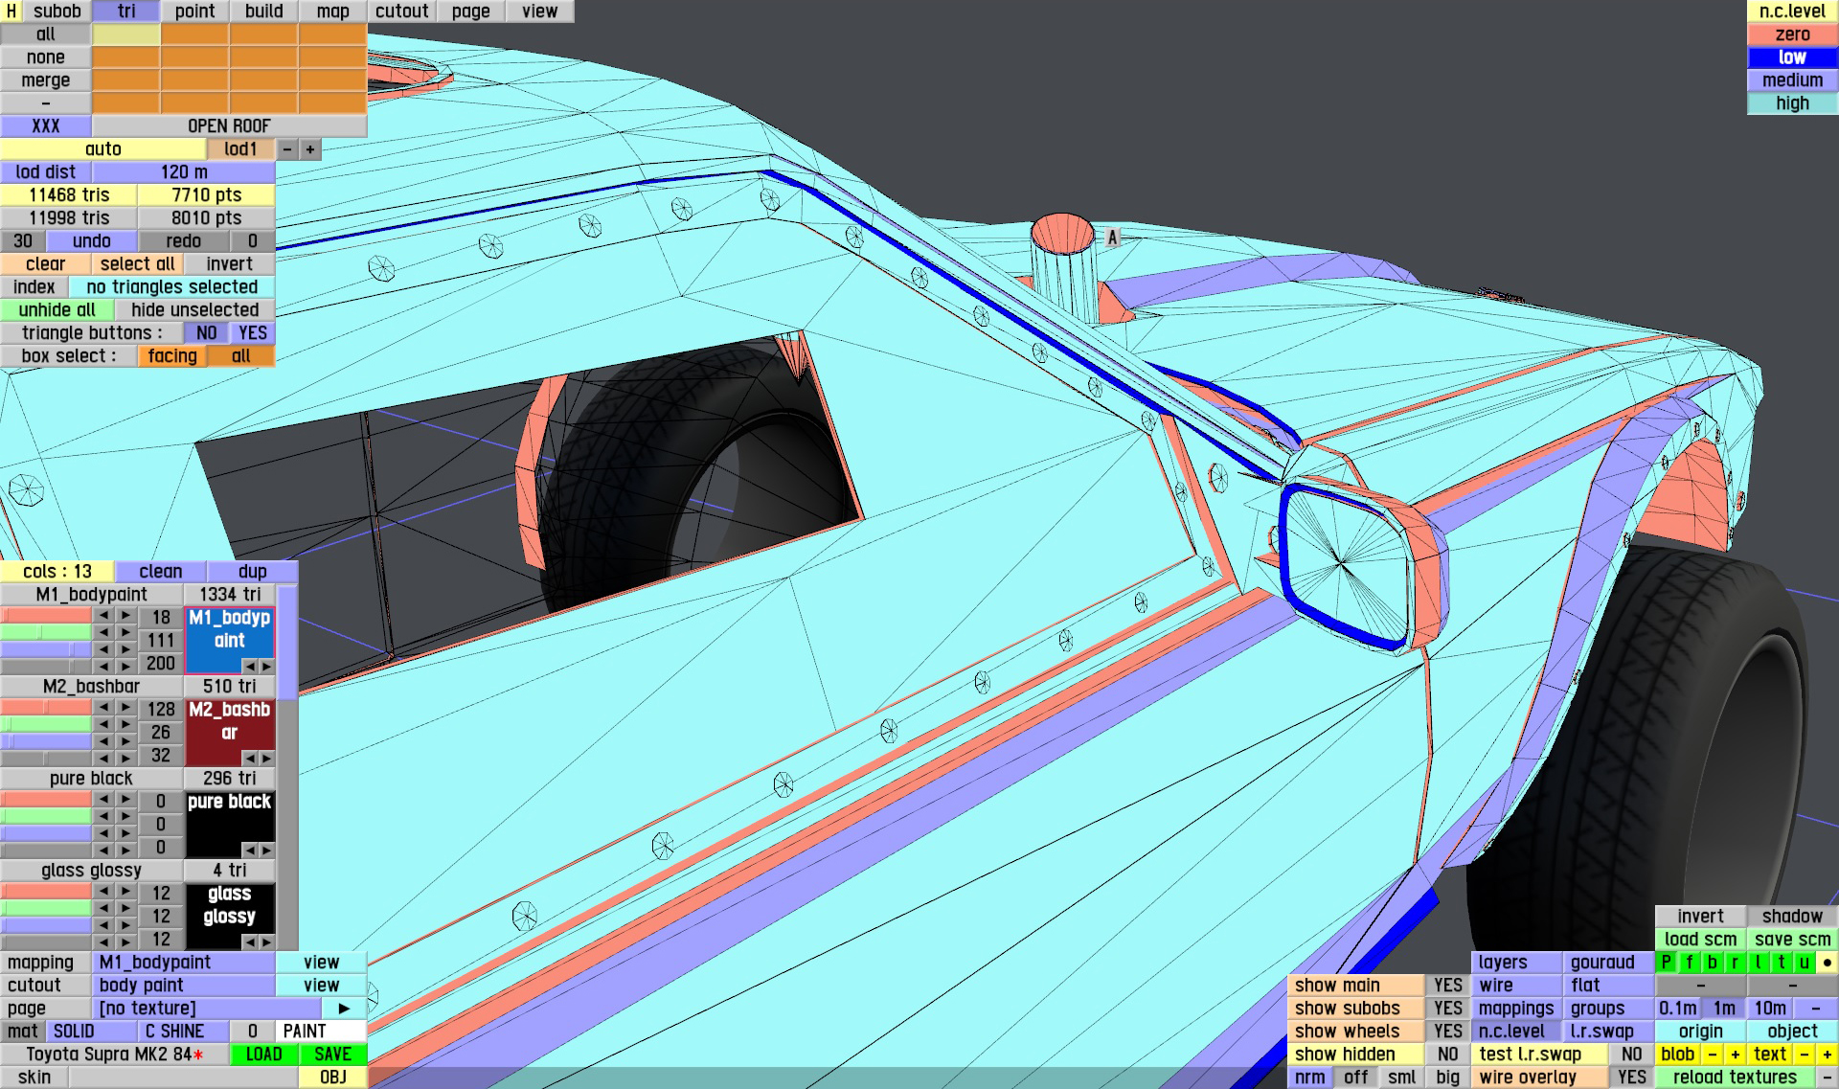Toggle wire overlay YES button
Viewport: 1839px width, 1089px height.
pos(1631,1078)
